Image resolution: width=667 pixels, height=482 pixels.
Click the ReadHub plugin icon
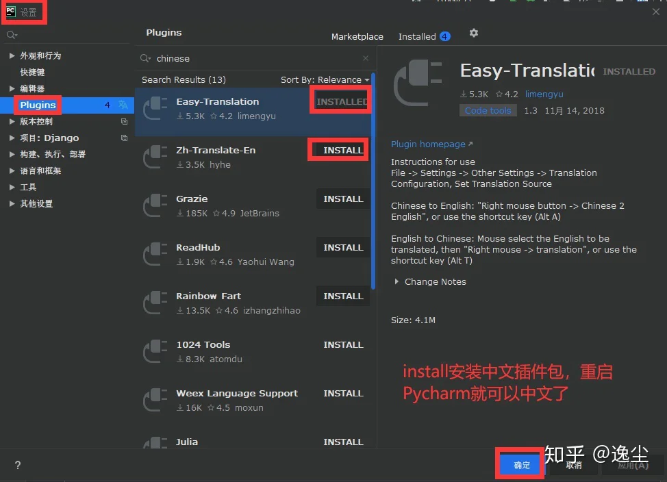pyautogui.click(x=155, y=254)
